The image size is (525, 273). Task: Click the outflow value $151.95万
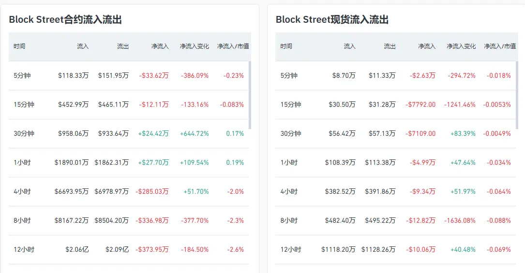coord(113,75)
